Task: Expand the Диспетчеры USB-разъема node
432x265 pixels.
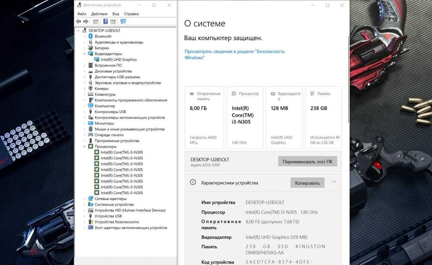Action: pos(84,77)
